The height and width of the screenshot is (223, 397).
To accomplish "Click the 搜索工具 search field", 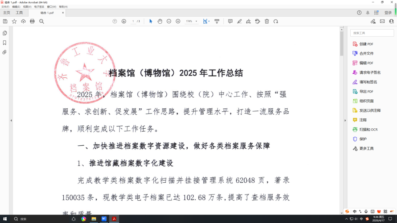I will point(372,33).
